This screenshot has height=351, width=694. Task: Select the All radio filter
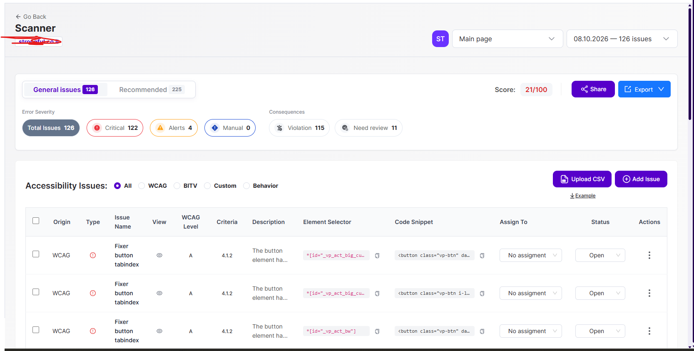pos(117,186)
